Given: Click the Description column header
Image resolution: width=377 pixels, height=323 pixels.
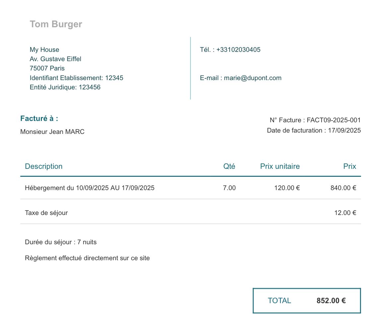Looking at the screenshot, I should tap(44, 166).
